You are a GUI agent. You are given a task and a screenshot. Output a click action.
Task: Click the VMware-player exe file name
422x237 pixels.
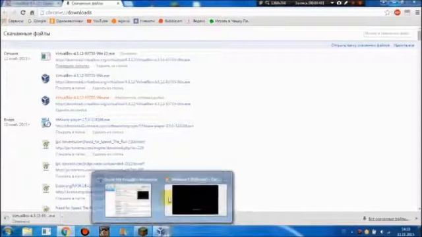[82, 120]
